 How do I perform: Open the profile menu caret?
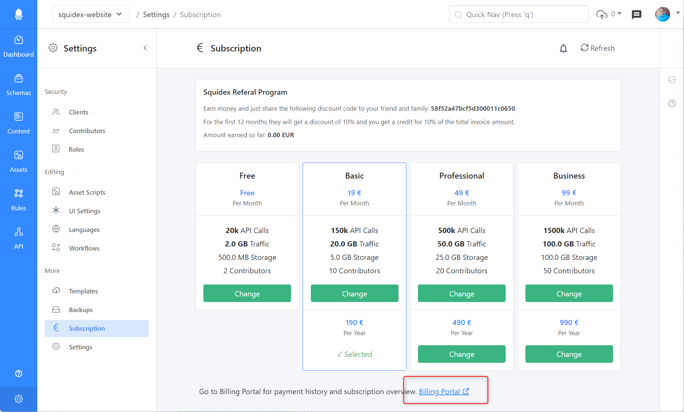(x=678, y=13)
